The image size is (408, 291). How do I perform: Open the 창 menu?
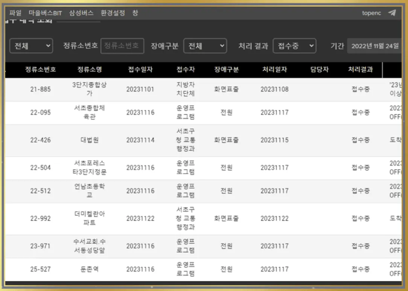[135, 13]
